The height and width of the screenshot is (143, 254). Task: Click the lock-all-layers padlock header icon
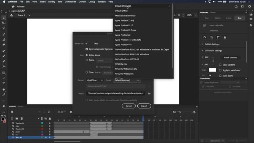click(50, 118)
